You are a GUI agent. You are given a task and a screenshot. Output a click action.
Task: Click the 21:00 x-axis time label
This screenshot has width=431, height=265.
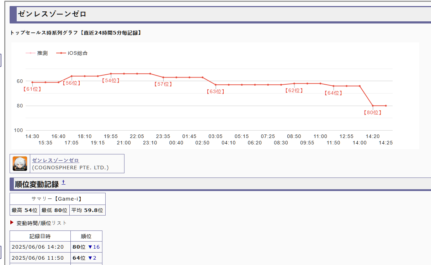coord(124,143)
